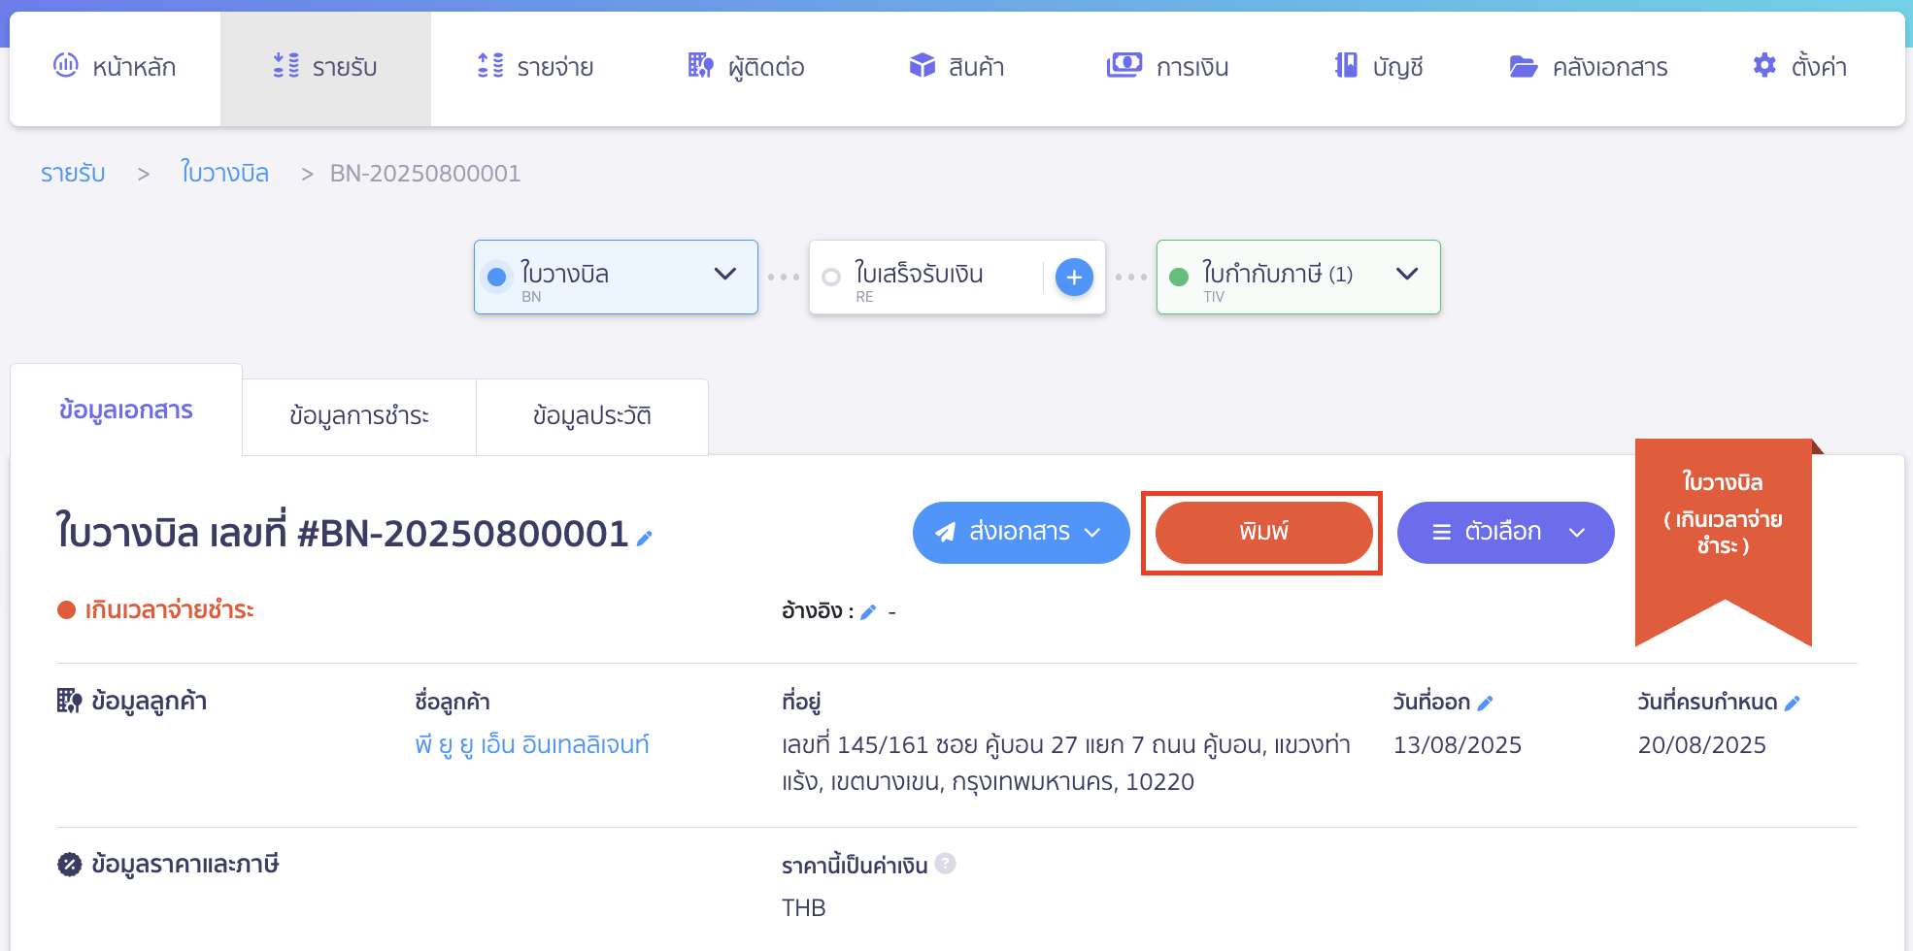Switch to the ข้อมูลการชำระ tab
Screen dimensions: 1913x951
click(x=358, y=416)
